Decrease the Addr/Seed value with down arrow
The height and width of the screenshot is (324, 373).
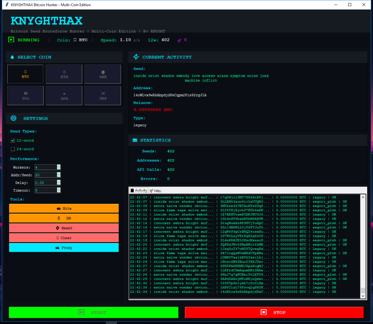[59, 176]
